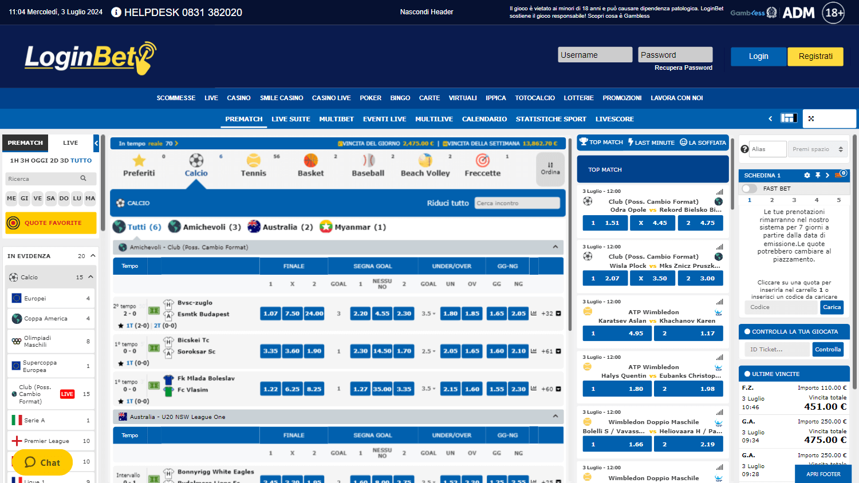Click the Login button
The image size is (859, 483).
click(759, 56)
